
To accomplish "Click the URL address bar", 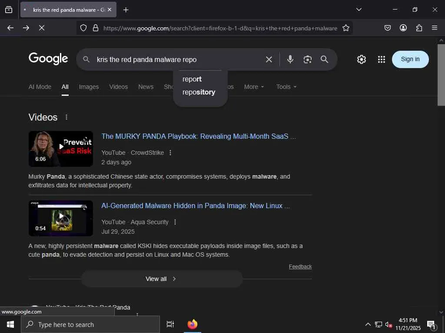I will click(x=220, y=28).
